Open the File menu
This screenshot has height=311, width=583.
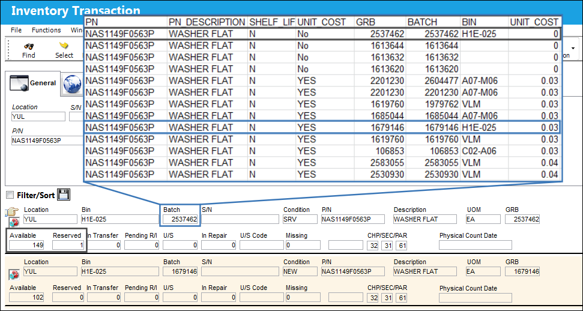pyautogui.click(x=16, y=30)
